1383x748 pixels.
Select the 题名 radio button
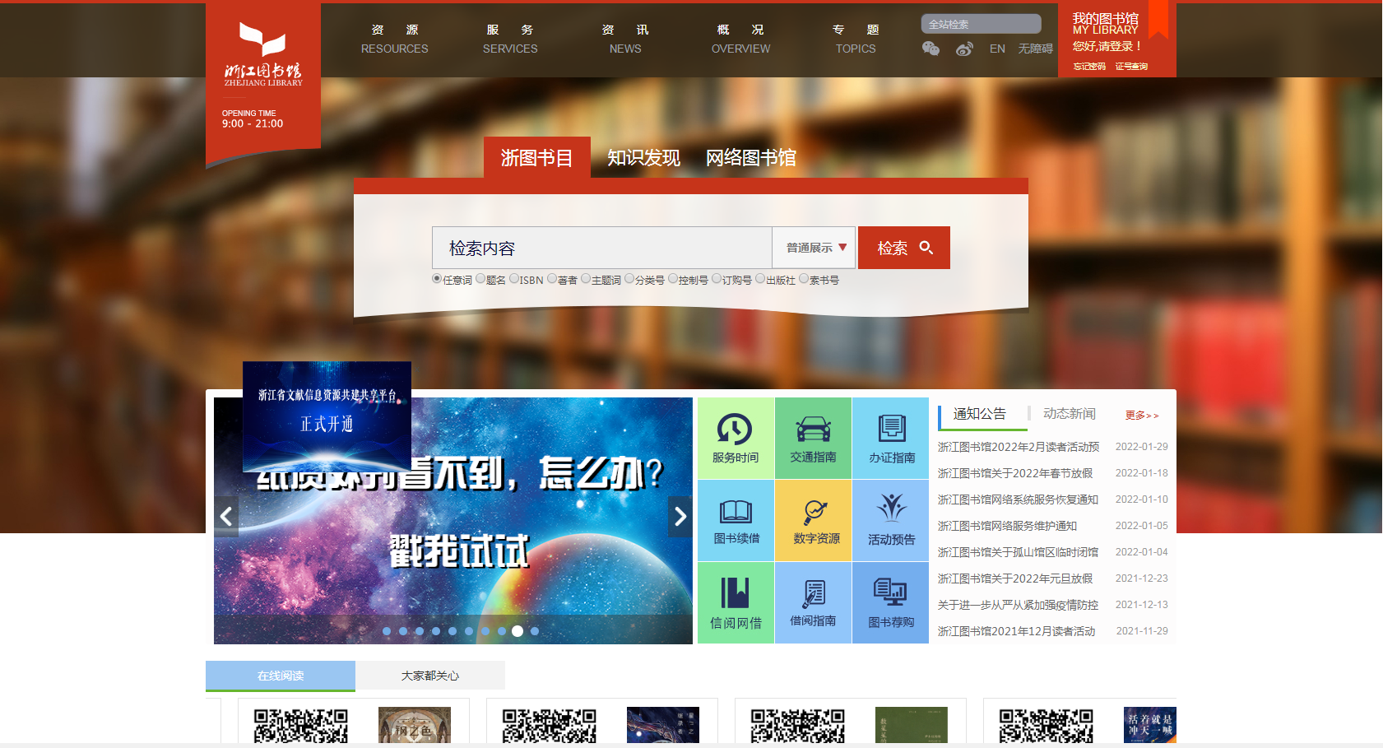click(x=480, y=279)
